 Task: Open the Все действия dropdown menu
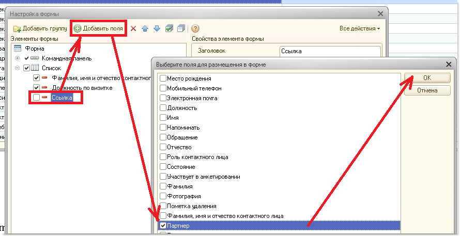pyautogui.click(x=360, y=29)
